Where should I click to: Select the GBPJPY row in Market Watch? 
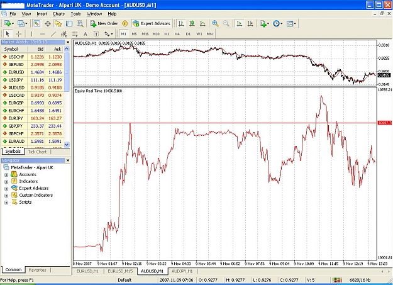click(x=32, y=126)
